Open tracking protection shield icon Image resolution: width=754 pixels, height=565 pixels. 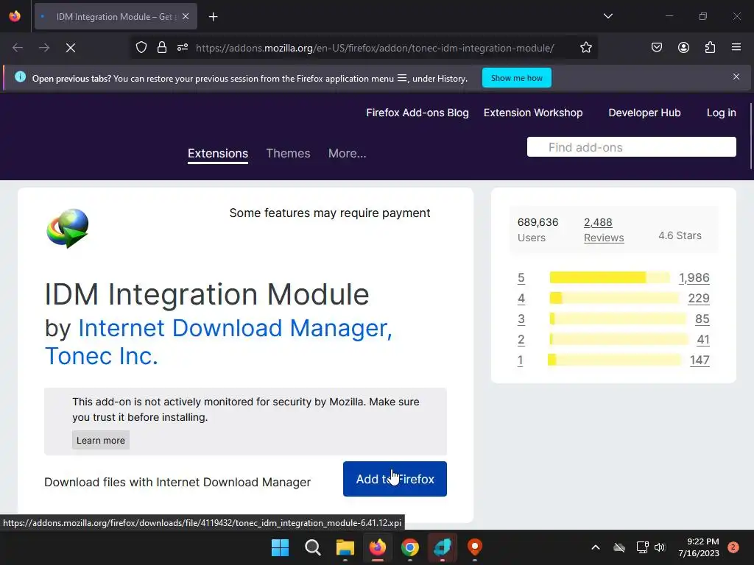[141, 48]
